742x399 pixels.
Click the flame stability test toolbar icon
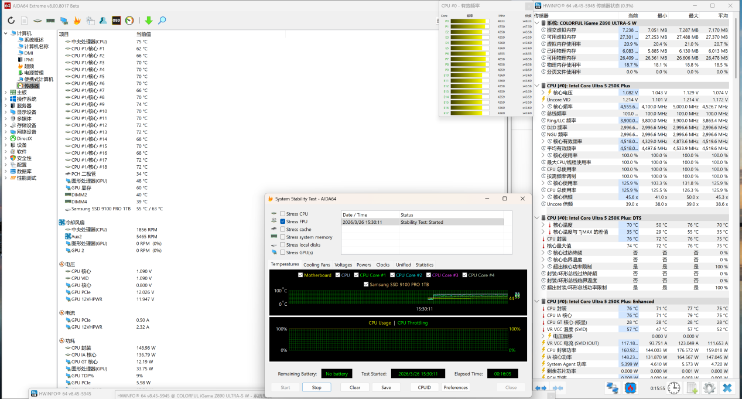77,21
